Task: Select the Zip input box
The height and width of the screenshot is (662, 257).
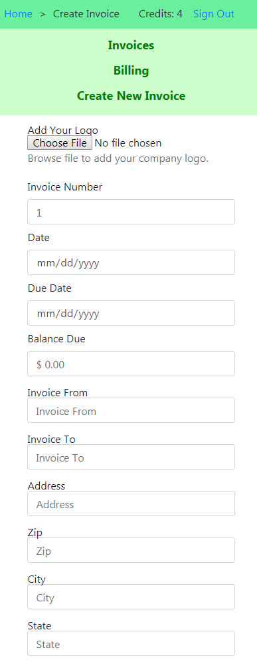Action: (131, 550)
